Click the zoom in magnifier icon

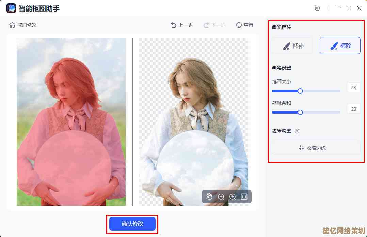coord(233,197)
